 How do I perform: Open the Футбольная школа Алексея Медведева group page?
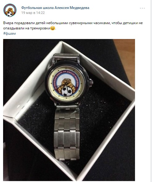(55, 8)
